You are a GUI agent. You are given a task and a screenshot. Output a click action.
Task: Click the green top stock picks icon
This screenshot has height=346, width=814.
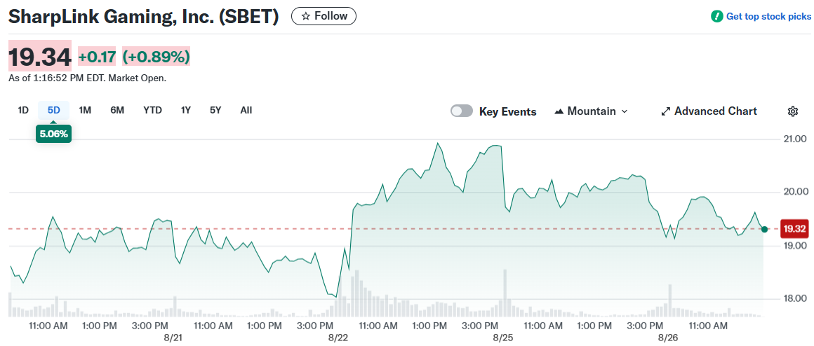(x=716, y=16)
